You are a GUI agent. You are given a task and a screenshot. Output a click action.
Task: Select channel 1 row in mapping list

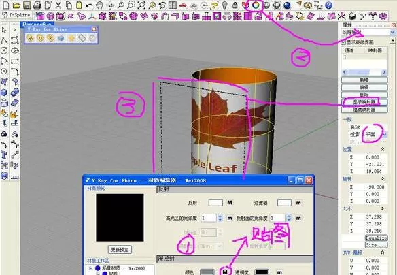pyautogui.click(x=364, y=57)
